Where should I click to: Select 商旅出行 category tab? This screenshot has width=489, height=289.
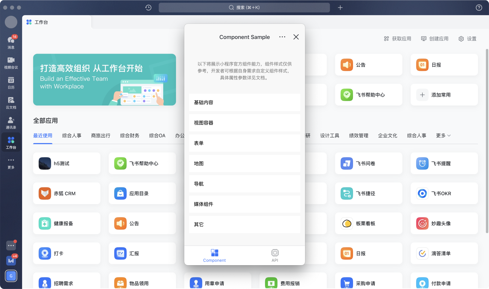click(101, 136)
